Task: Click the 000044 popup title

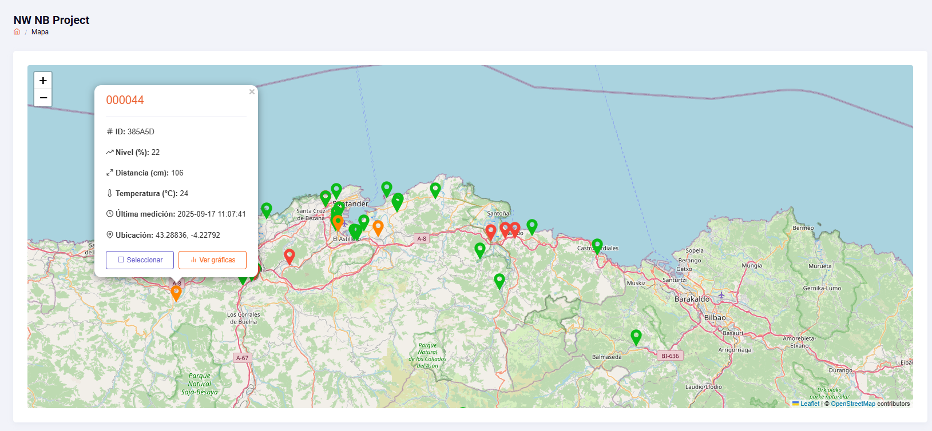Action: [125, 100]
